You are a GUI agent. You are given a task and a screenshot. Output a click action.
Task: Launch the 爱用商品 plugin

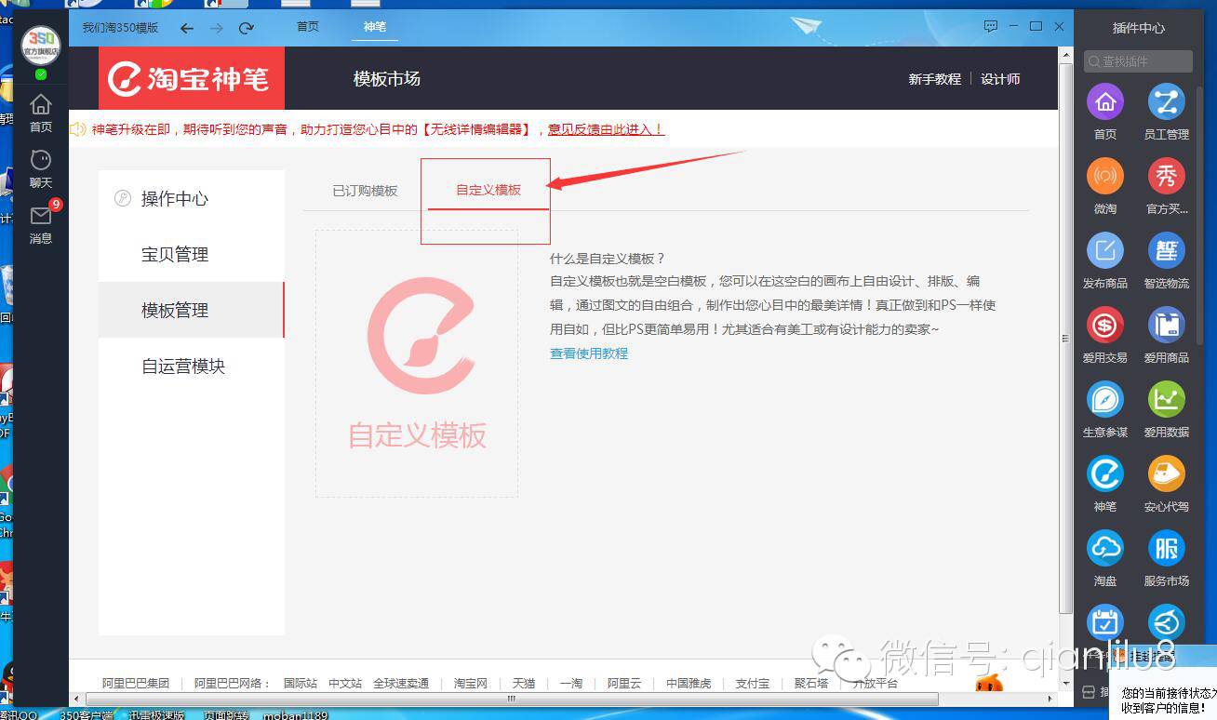(1167, 325)
